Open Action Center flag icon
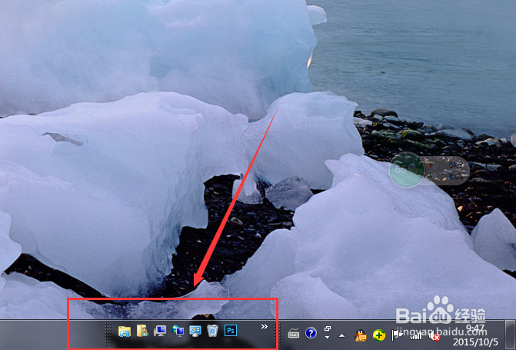The image size is (516, 350). pos(397,335)
